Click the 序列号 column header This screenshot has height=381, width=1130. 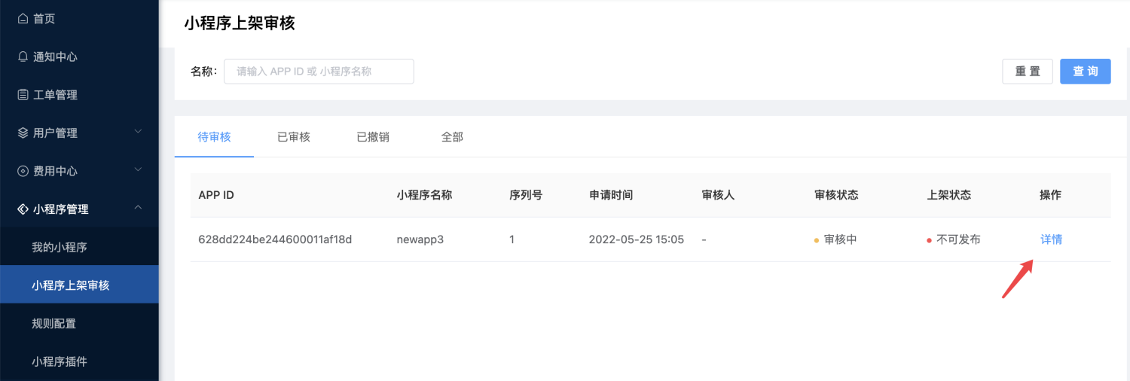coord(526,195)
